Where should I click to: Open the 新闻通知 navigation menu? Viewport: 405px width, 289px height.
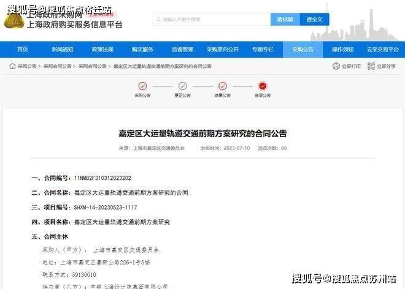tap(63, 50)
